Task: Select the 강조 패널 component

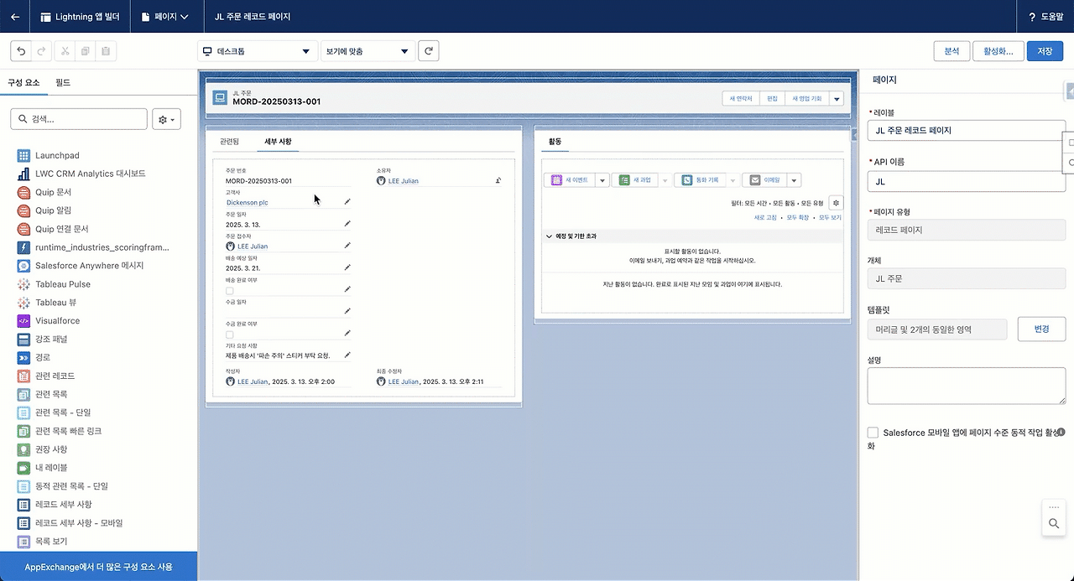Action: [x=42, y=339]
